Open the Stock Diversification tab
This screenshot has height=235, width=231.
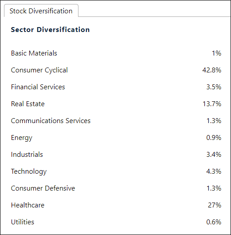41,11
